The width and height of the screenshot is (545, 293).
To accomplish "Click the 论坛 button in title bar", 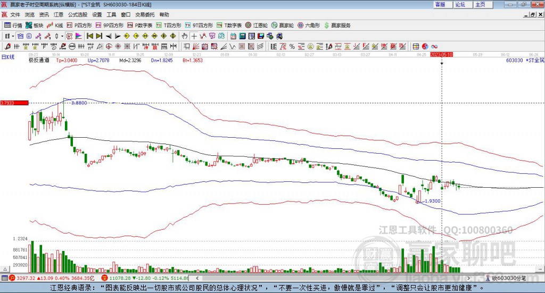I will tap(463, 4).
